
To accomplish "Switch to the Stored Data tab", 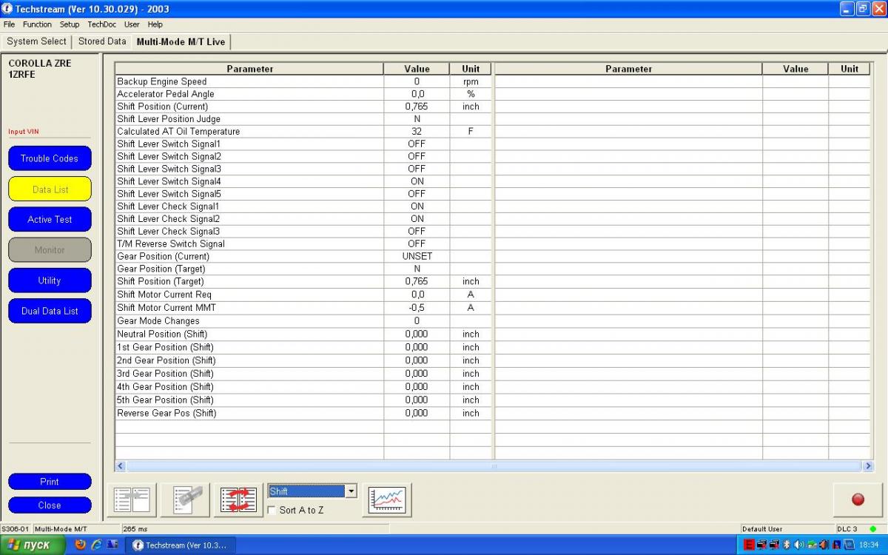I will 102,41.
